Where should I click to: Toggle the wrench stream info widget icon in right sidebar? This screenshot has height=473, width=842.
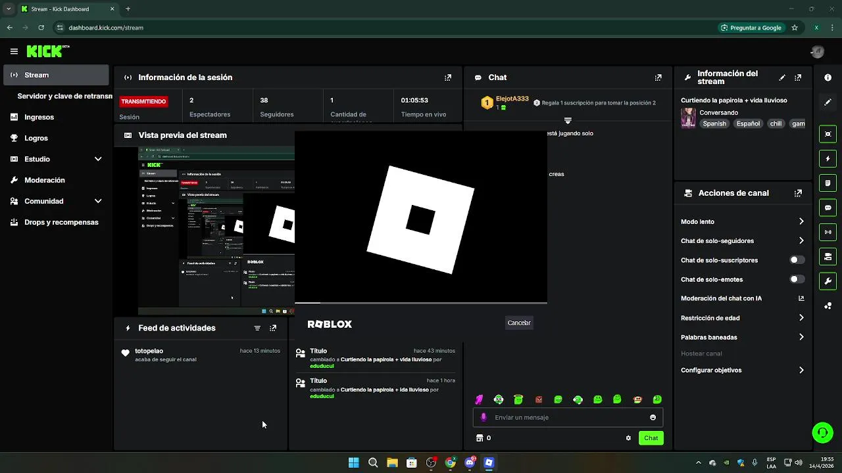pos(828,281)
